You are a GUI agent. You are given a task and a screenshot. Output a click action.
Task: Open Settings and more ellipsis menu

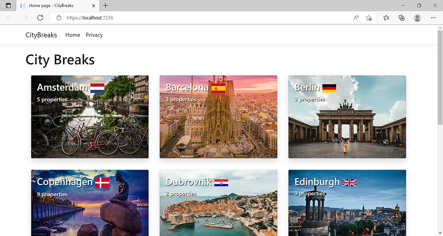pos(433,17)
